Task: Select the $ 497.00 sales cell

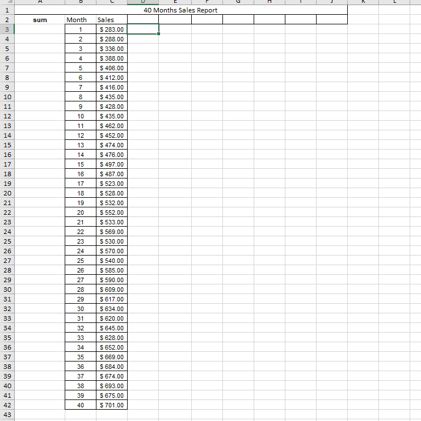Action: click(x=112, y=164)
